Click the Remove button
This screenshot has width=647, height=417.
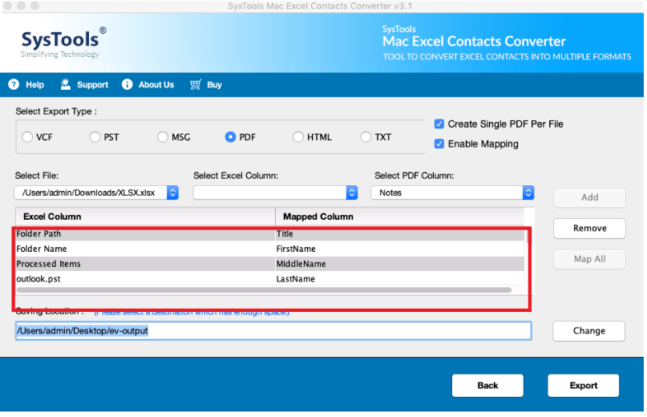589,229
